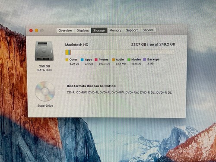Click the Other size value 8.09 GB
Viewport: 216px width, 162px height.
click(74, 64)
